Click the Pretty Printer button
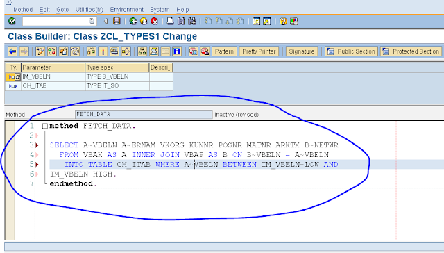Image resolution: width=444 pixels, height=253 pixels. click(259, 51)
